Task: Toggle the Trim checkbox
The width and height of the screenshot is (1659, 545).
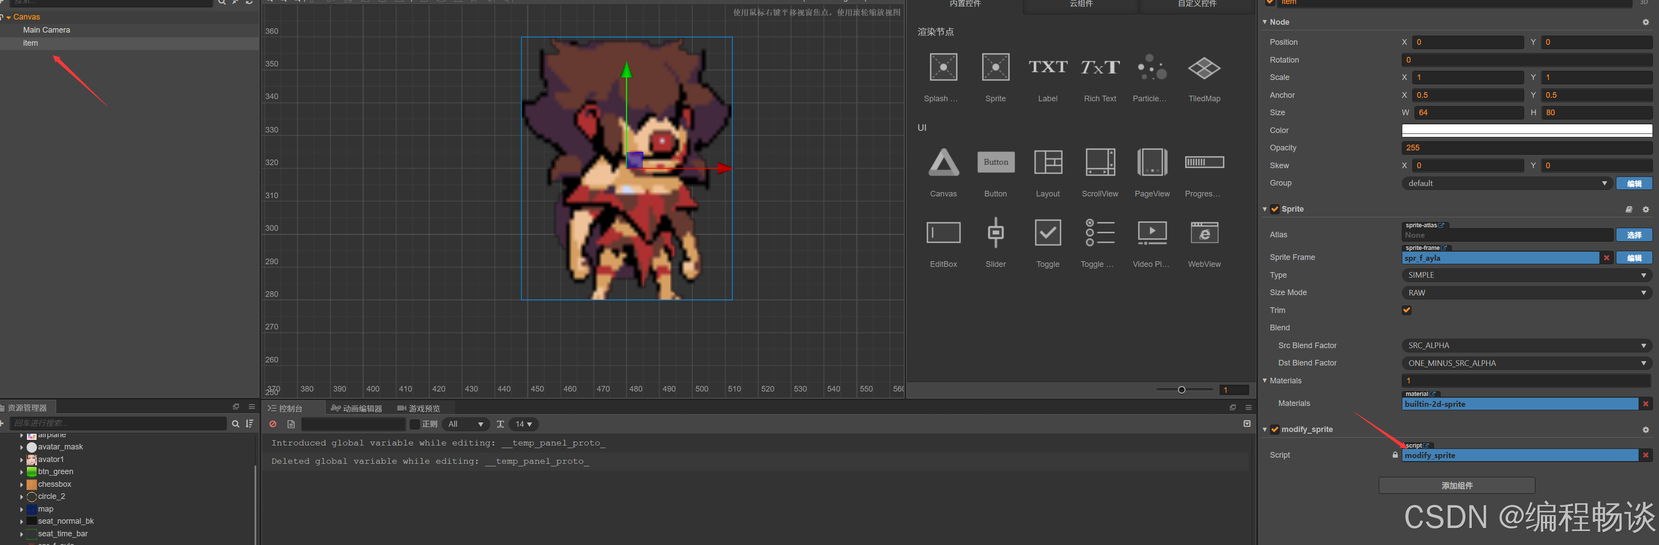Action: click(x=1407, y=310)
